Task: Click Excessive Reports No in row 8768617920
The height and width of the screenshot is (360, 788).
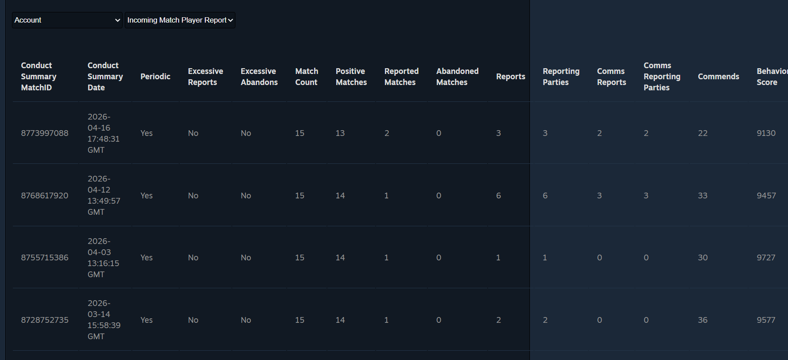Action: coord(193,196)
